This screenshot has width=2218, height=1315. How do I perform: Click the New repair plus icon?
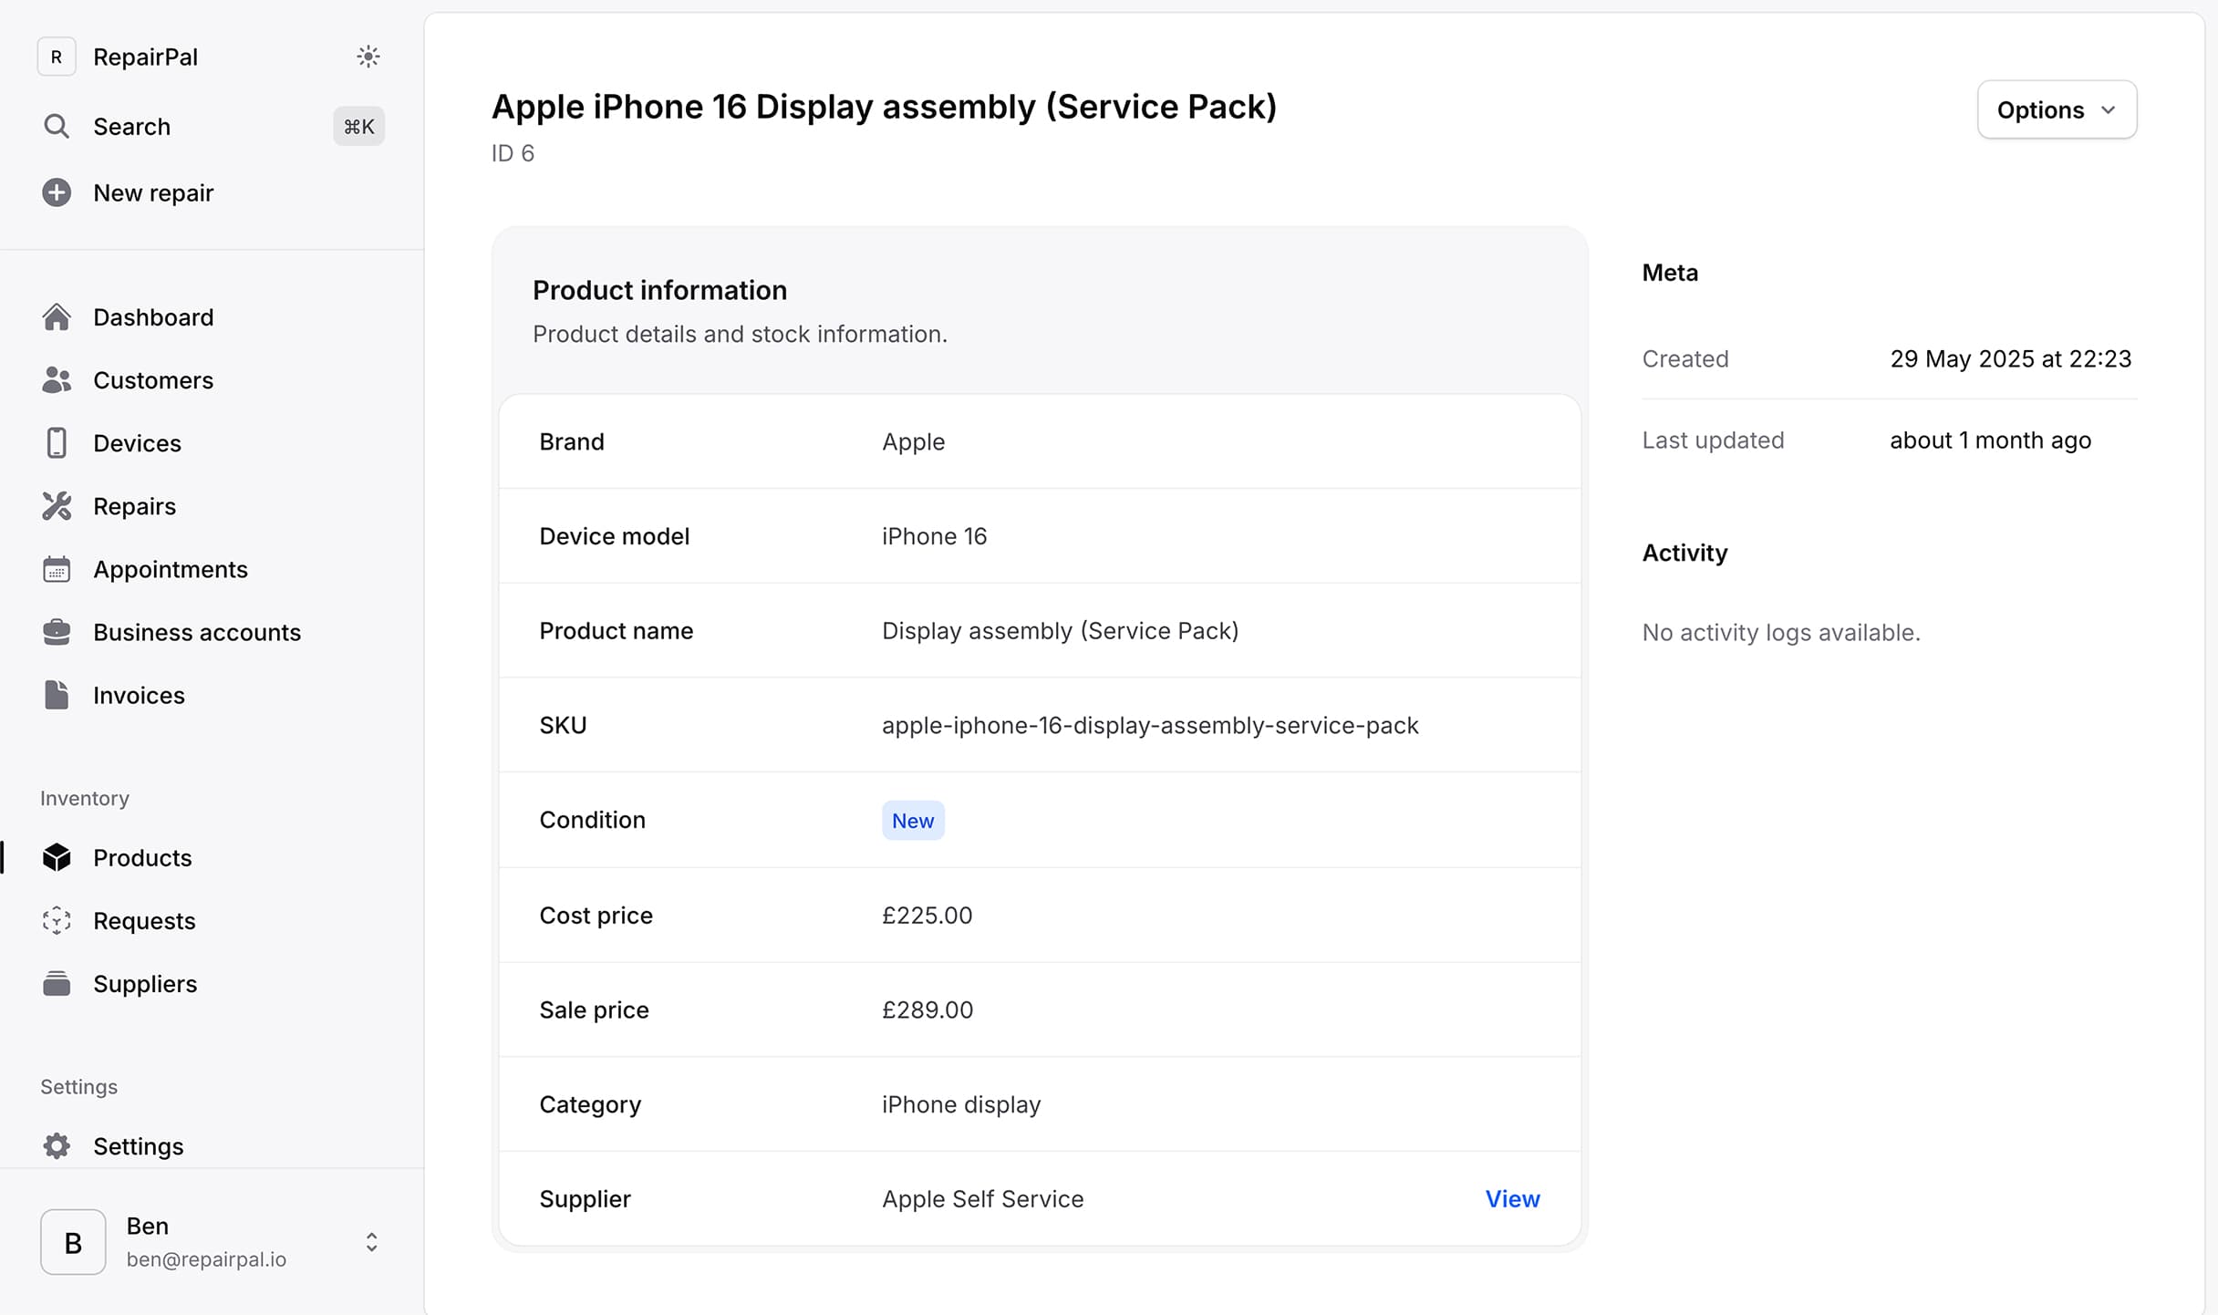57,192
